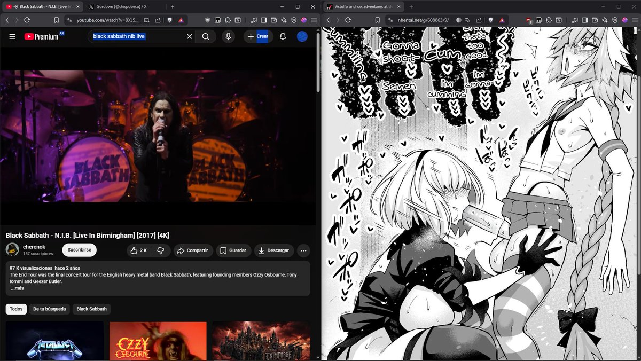Select the 'Todos' filter chip
Image resolution: width=641 pixels, height=361 pixels.
pos(16,309)
